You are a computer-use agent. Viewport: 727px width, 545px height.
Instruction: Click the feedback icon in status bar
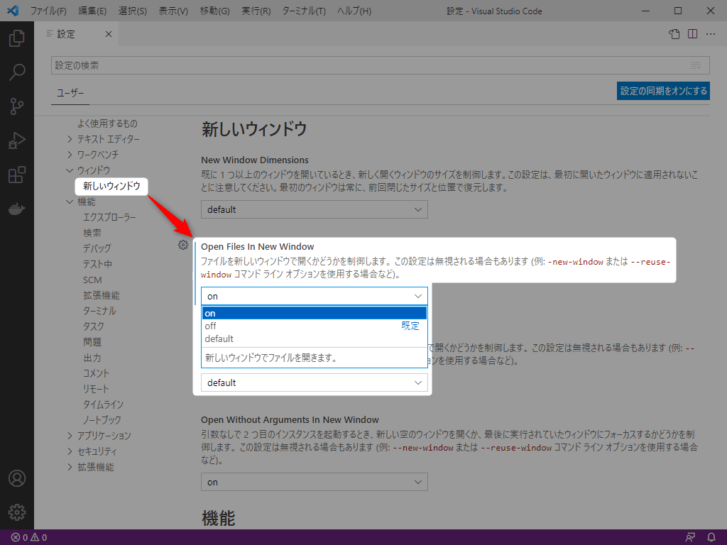coord(690,538)
